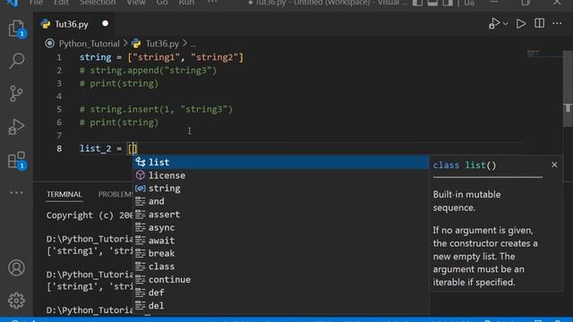The image size is (573, 322).
Task: Select 'and' keyword suggestion
Action: coord(280,201)
